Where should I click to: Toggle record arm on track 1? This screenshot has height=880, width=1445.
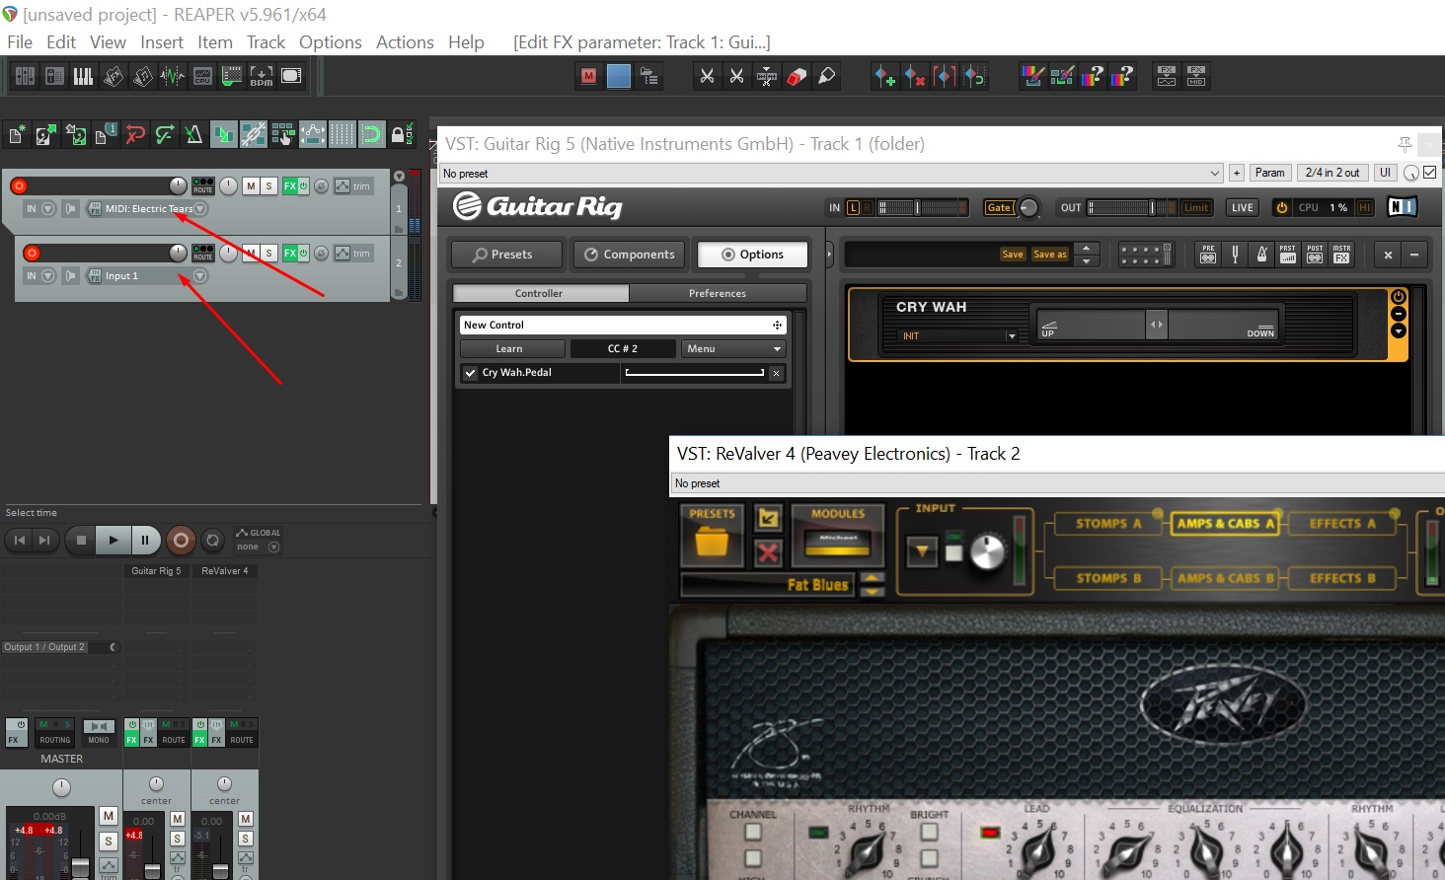click(x=19, y=185)
